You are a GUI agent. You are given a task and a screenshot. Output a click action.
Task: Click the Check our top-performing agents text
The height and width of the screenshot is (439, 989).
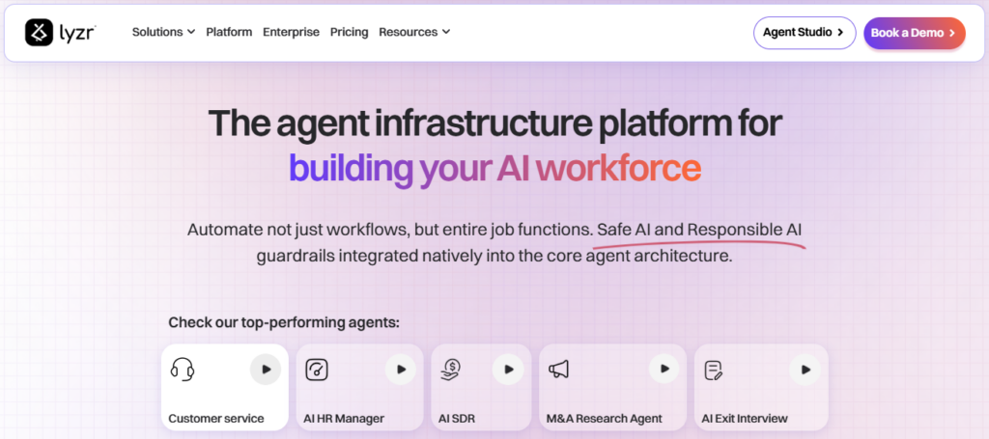(284, 323)
